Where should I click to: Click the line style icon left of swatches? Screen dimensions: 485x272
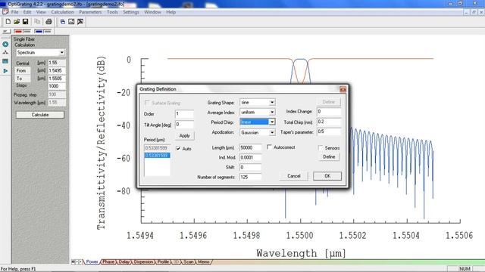pyautogui.click(x=6, y=32)
